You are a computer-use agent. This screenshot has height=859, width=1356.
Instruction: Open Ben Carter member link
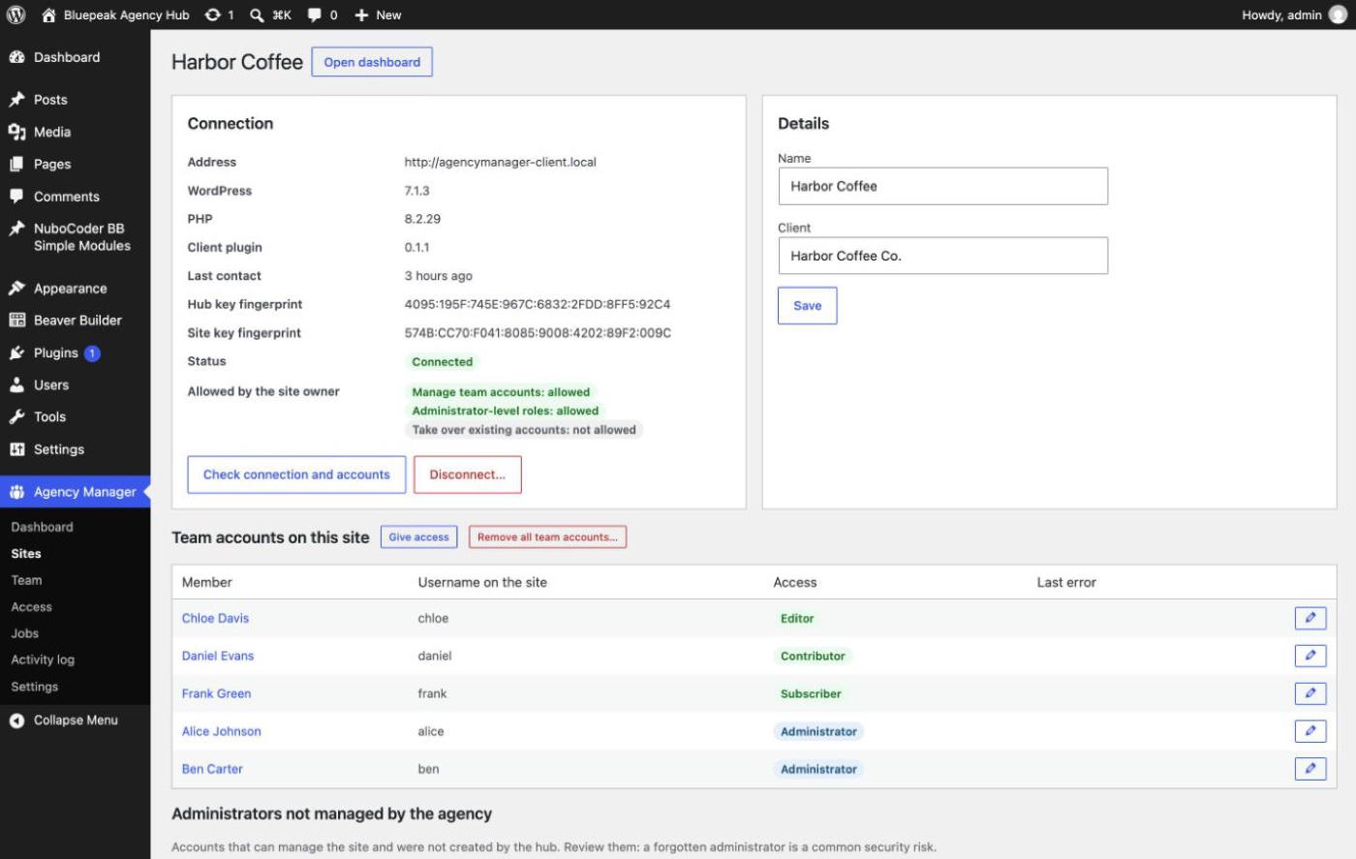pos(212,769)
